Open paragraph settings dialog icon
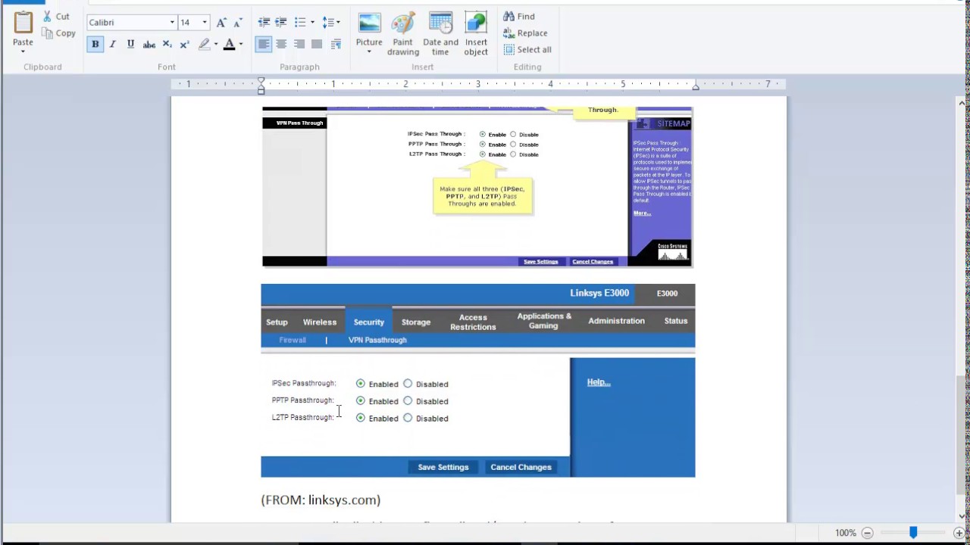 [336, 45]
